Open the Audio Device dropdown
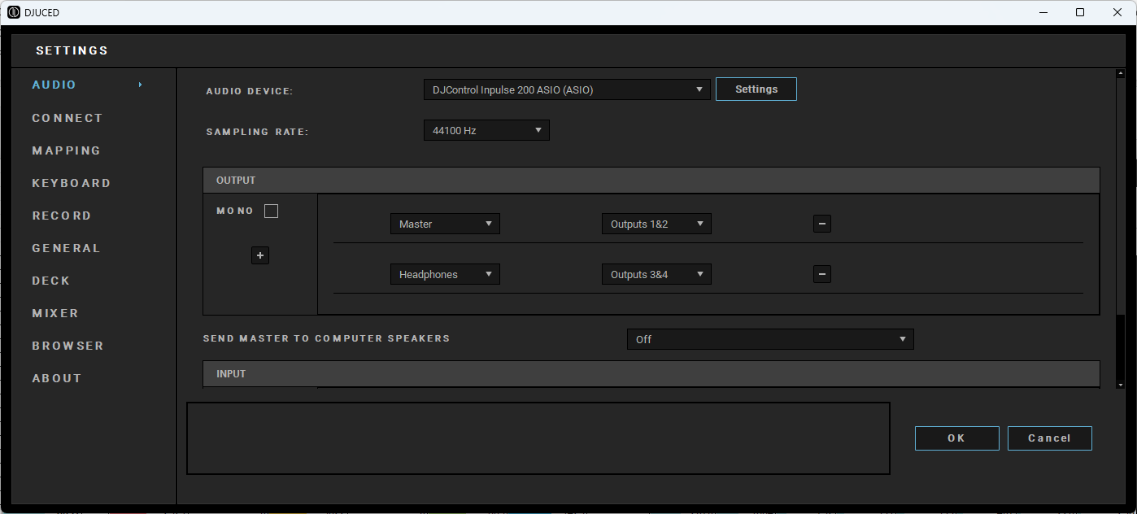 (567, 89)
